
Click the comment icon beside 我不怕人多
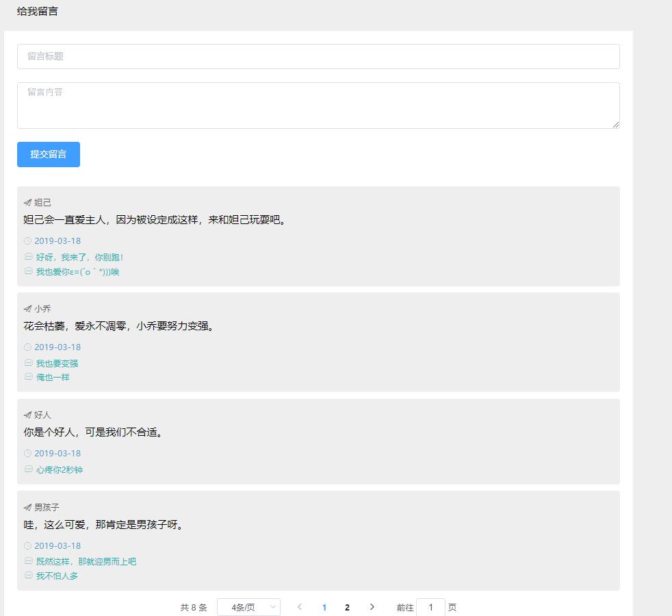coord(28,576)
